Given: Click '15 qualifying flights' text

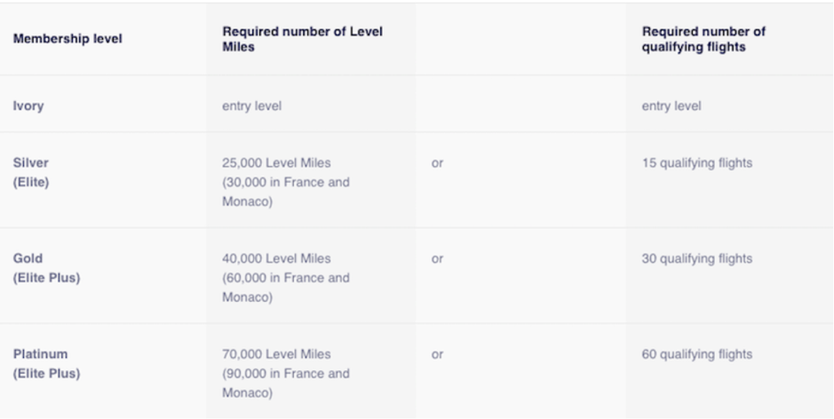Looking at the screenshot, I should click(696, 163).
